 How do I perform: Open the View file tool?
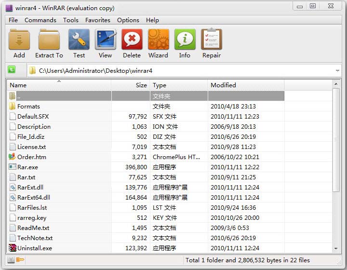105,40
